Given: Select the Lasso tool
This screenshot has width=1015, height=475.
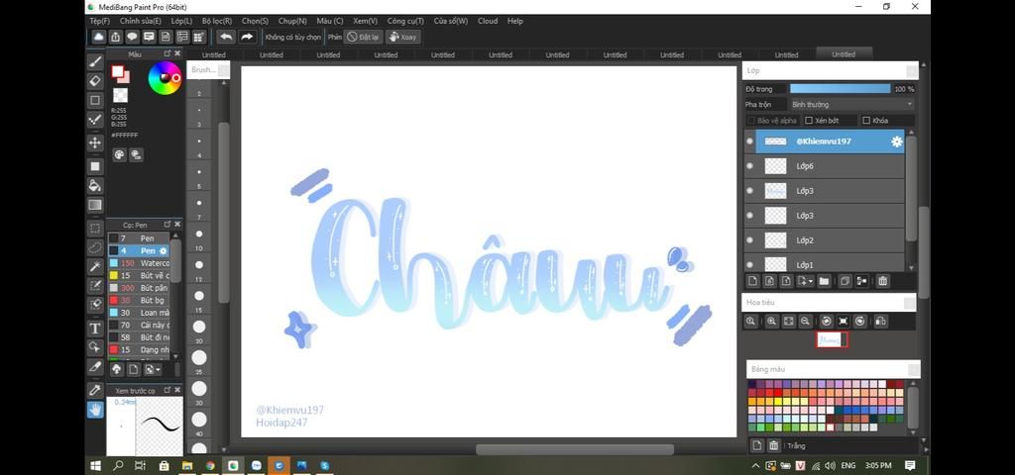Looking at the screenshot, I should coord(95,247).
